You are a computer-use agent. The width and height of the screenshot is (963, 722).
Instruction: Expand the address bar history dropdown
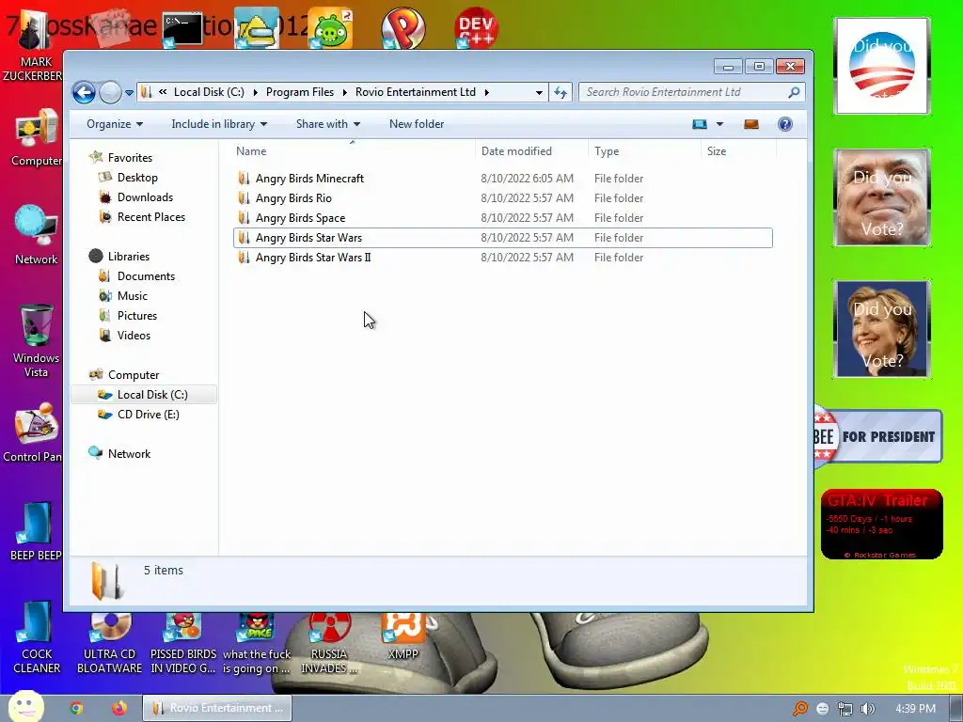click(539, 92)
